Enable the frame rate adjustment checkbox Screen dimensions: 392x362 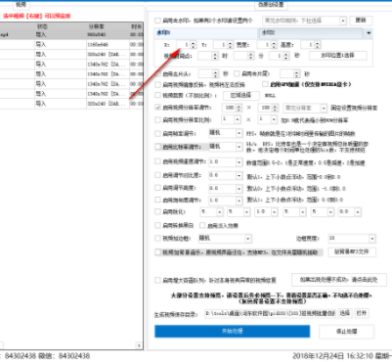point(157,133)
